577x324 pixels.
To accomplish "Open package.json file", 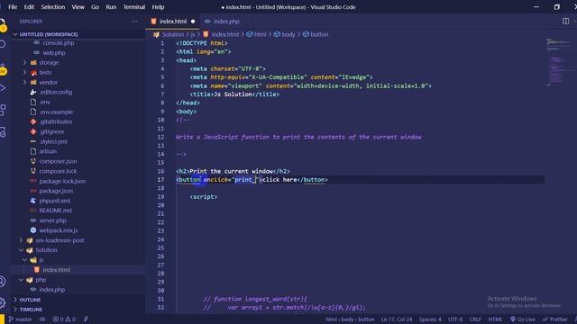I will pyautogui.click(x=56, y=191).
